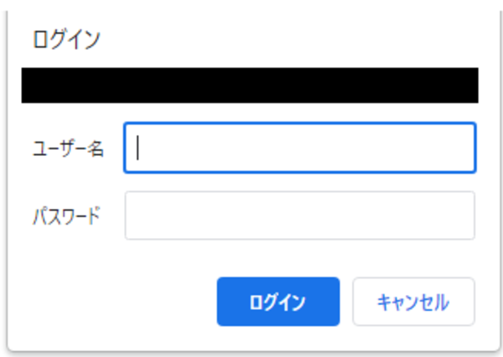Screen dimensions: 503x357
Task: Click the black redacted bar below title
Action: 250,85
